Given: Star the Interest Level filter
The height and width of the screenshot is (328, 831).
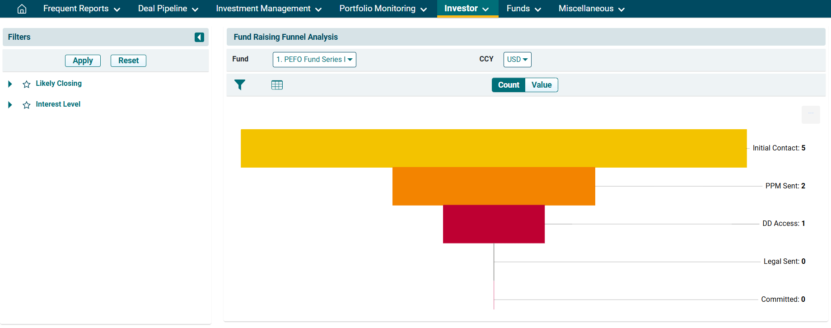Looking at the screenshot, I should [x=27, y=105].
